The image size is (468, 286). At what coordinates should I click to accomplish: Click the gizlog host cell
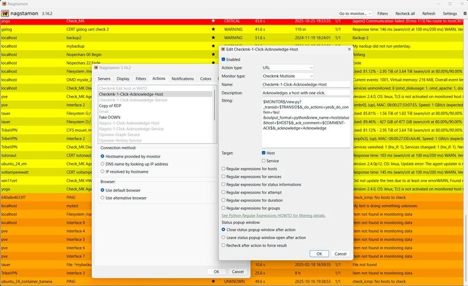pyautogui.click(x=6, y=29)
